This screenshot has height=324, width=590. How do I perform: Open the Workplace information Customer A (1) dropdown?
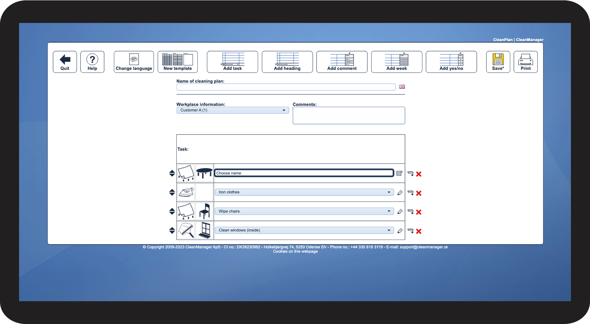tap(233, 110)
